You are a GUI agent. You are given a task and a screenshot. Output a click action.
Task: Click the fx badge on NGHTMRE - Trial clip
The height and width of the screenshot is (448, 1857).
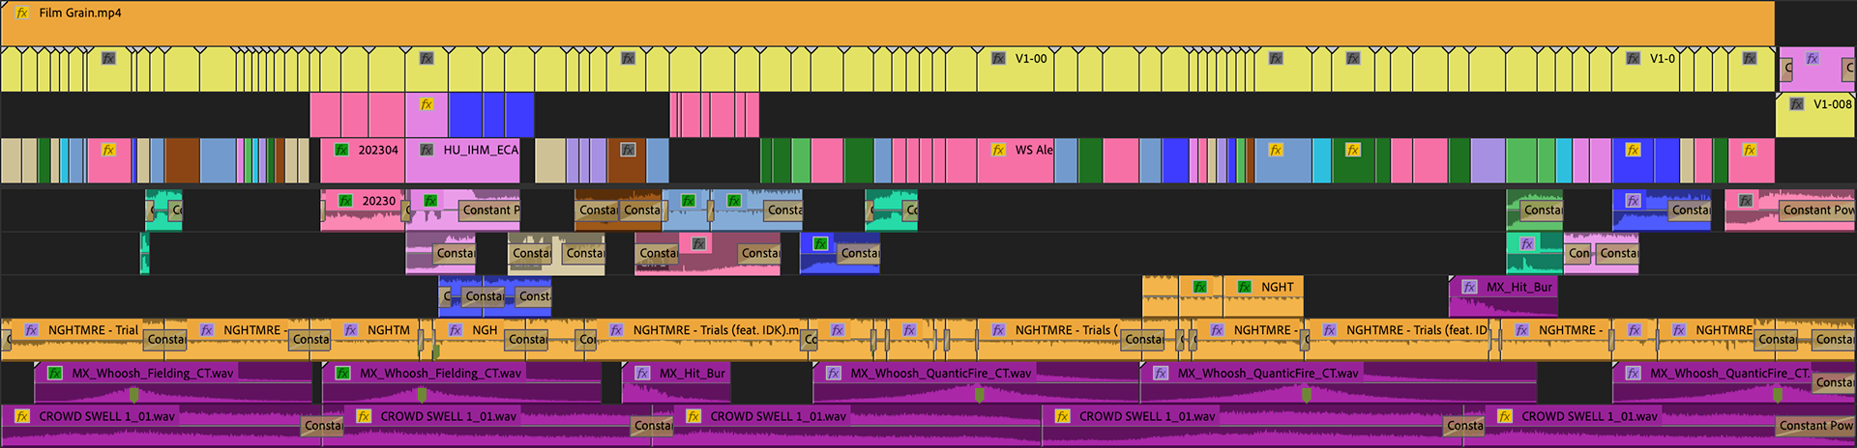tap(31, 330)
